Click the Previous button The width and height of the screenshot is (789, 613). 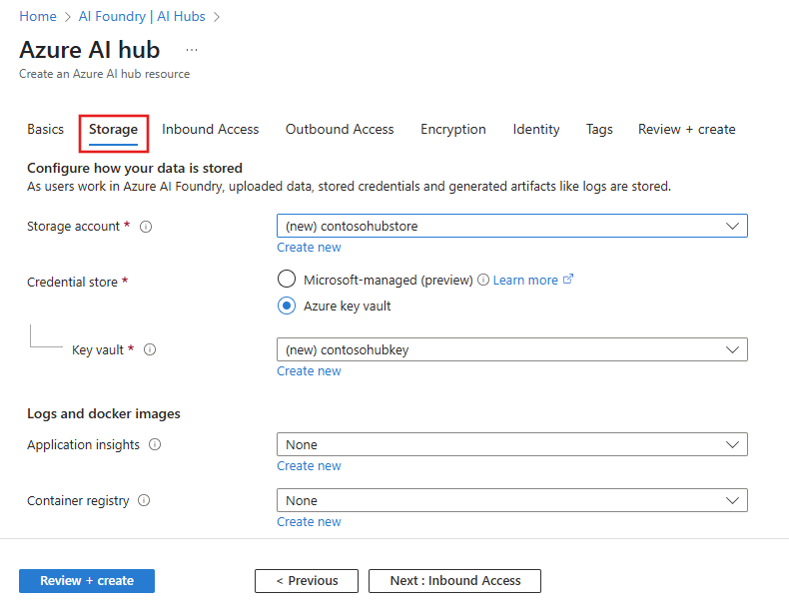307,581
